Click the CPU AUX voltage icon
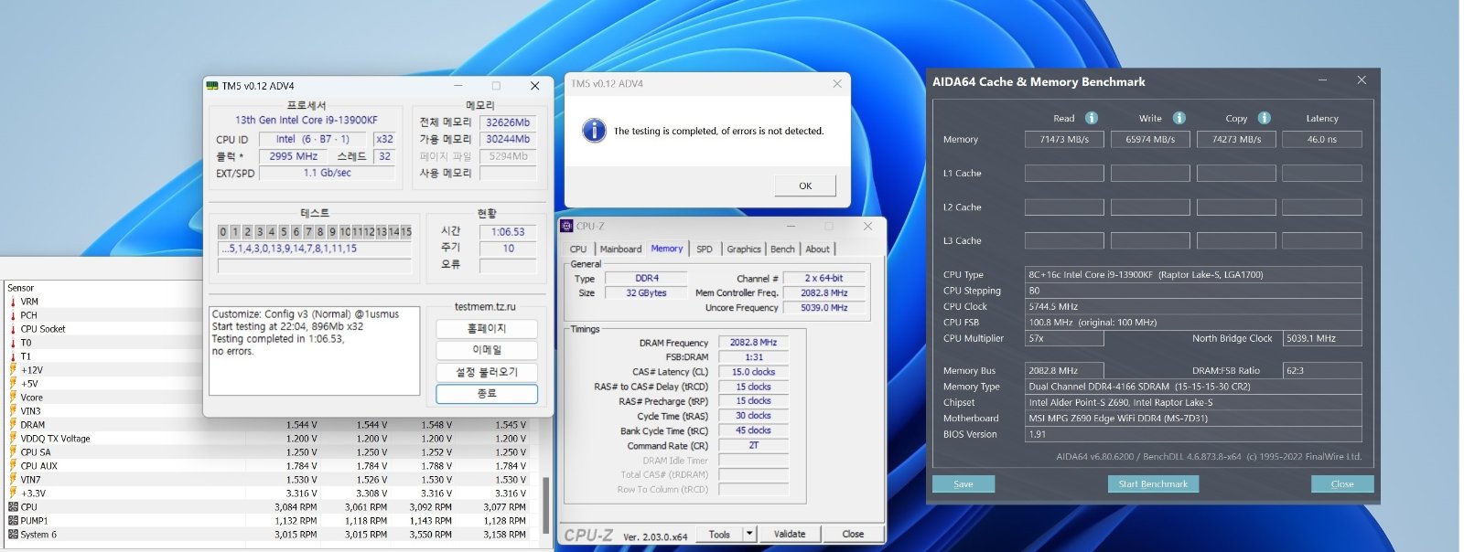The image size is (1464, 552). 13,466
